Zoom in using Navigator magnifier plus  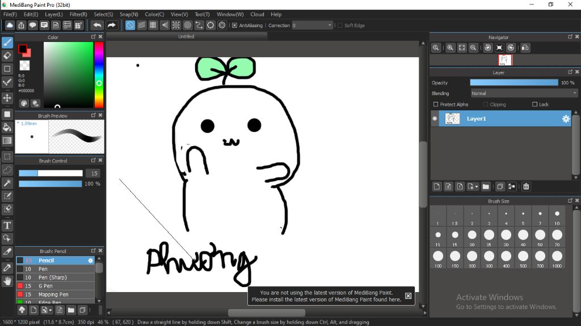coord(450,48)
